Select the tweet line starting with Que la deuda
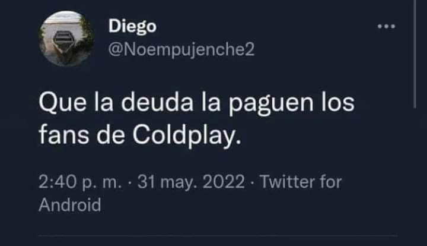The image size is (427, 246). click(x=196, y=103)
